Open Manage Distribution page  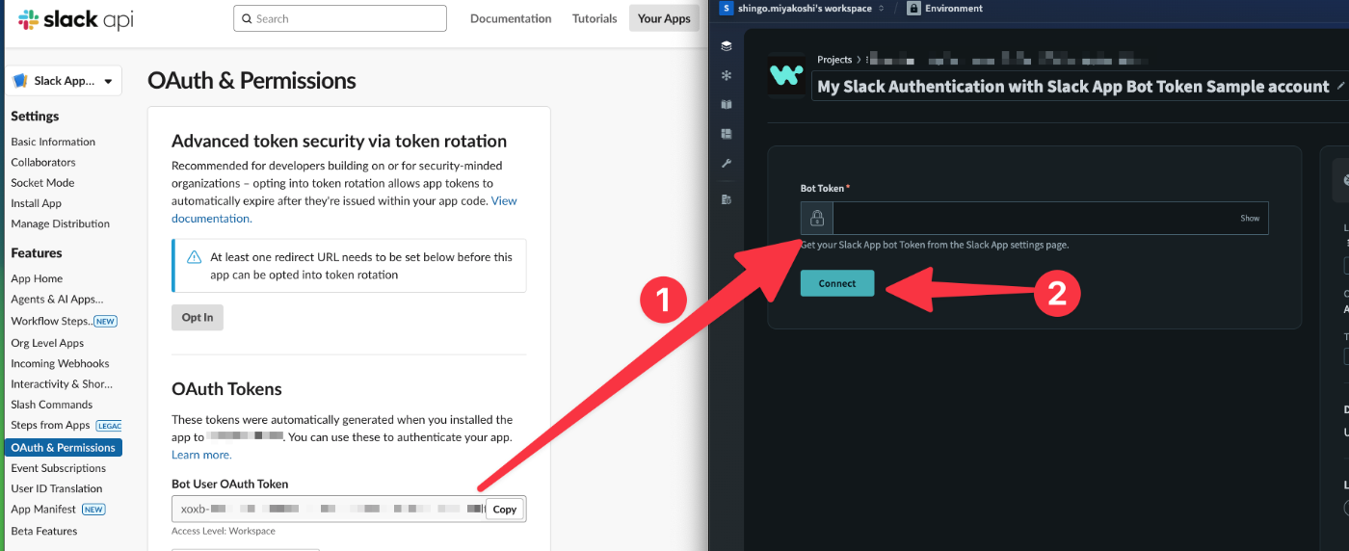[61, 223]
